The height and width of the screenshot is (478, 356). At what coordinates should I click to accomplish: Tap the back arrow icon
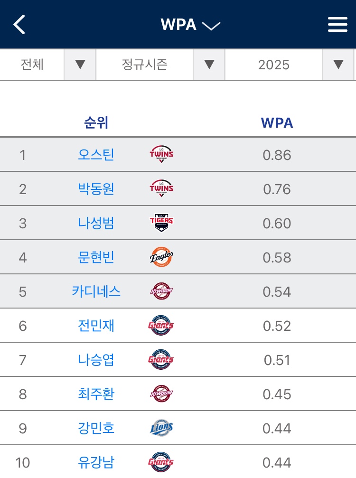19,24
